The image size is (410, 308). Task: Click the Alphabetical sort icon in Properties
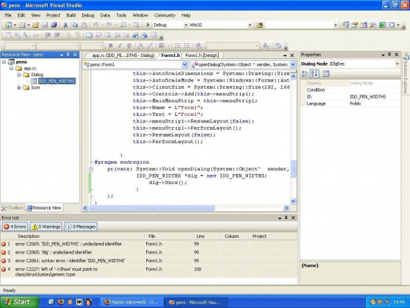pyautogui.click(x=315, y=73)
